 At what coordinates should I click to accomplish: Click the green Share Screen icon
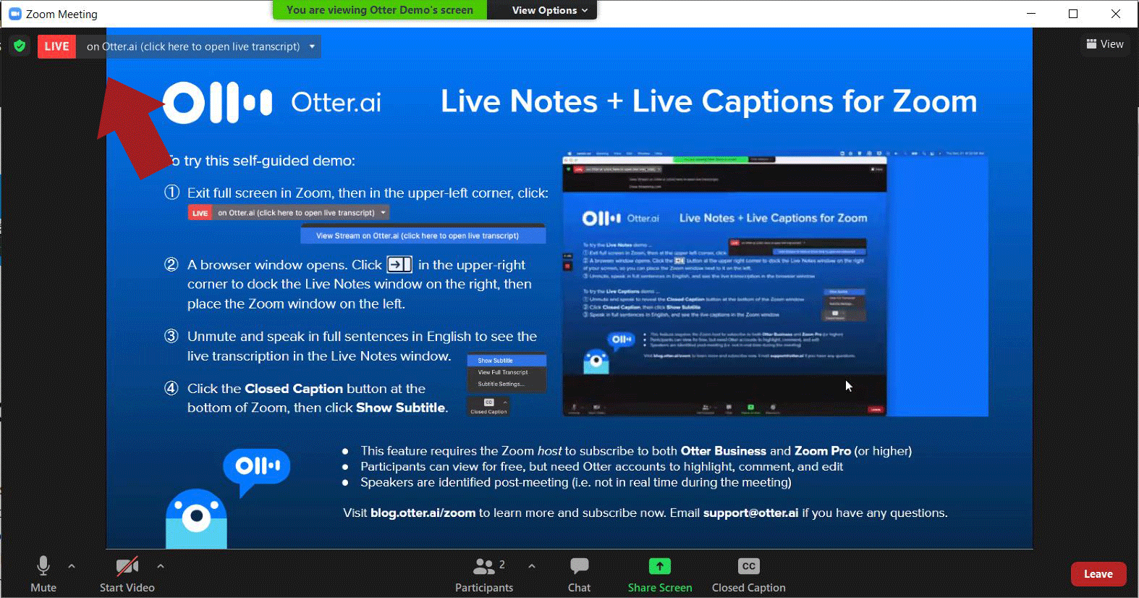[659, 566]
